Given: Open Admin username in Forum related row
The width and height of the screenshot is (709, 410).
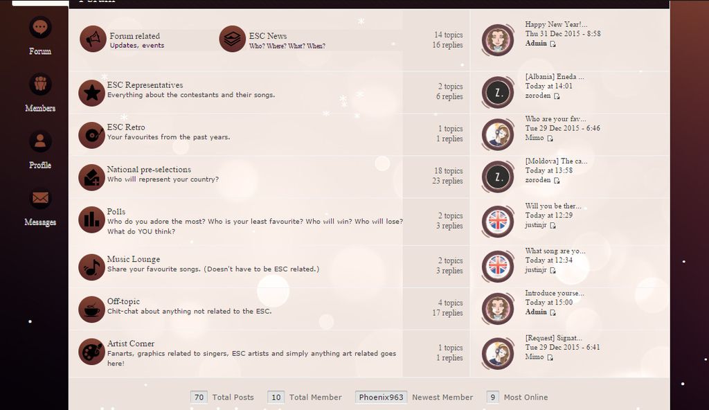Looking at the screenshot, I should [x=536, y=44].
